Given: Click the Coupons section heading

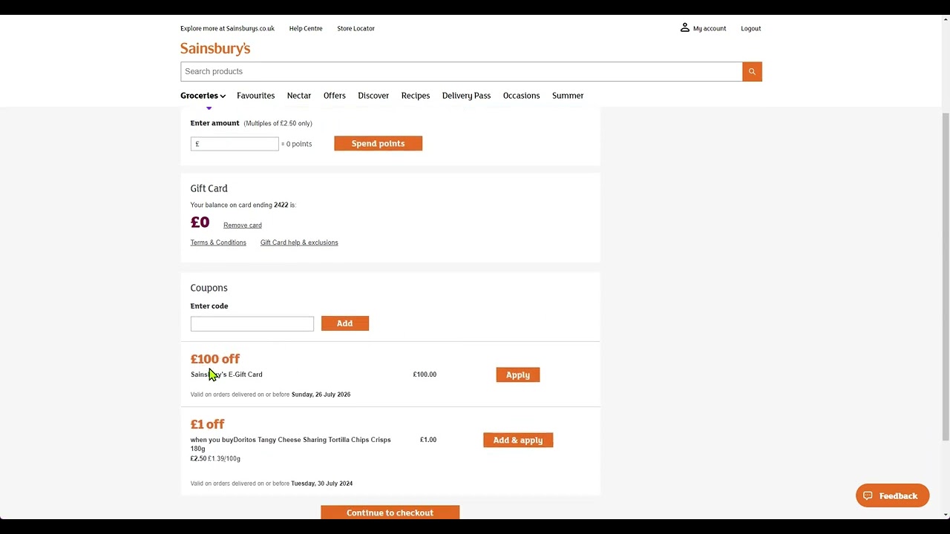Looking at the screenshot, I should click(209, 288).
